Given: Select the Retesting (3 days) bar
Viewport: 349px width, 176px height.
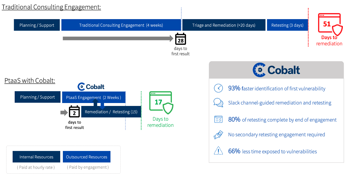Looking at the screenshot, I should click(x=287, y=25).
